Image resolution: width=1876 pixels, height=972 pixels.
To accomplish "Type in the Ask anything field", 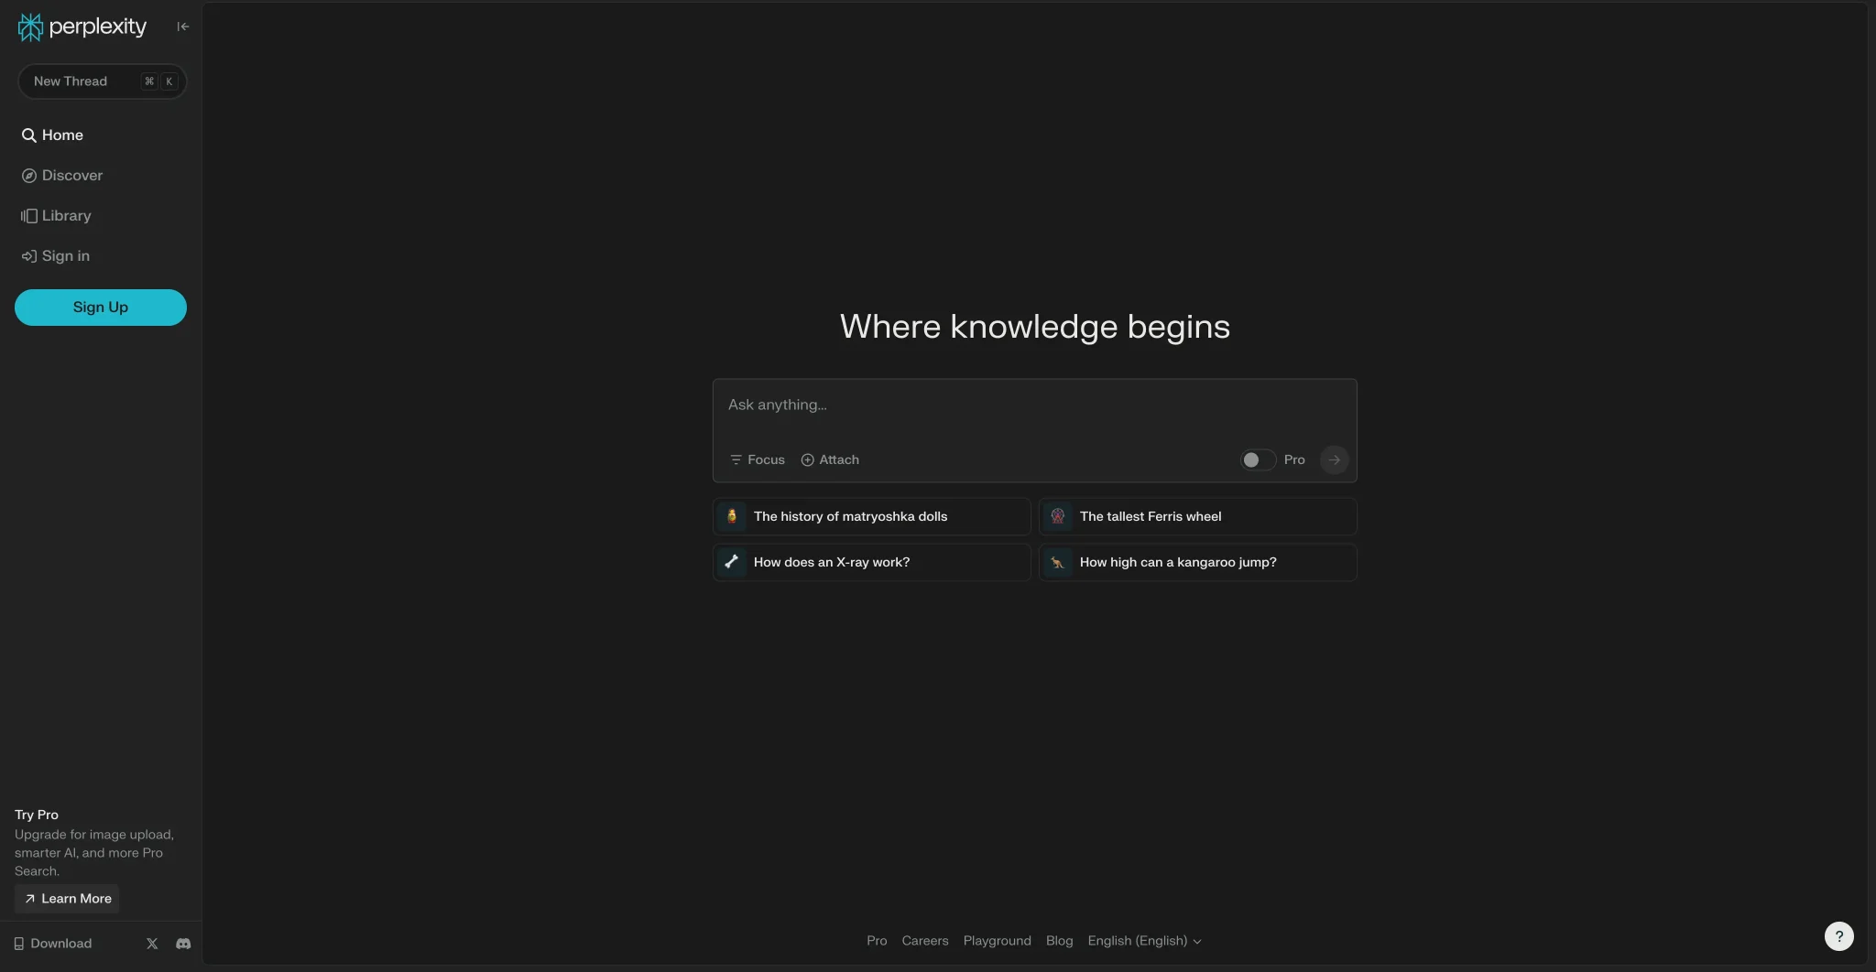I will [1033, 405].
